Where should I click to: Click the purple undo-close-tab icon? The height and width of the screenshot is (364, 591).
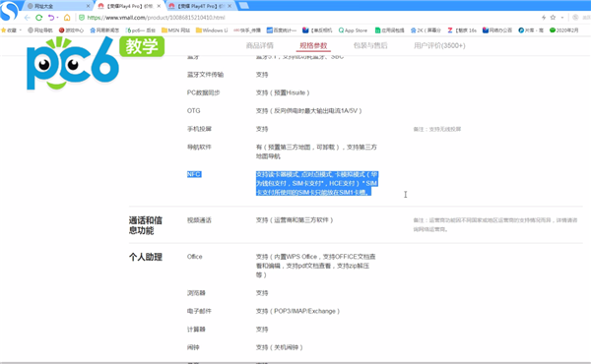[x=51, y=18]
